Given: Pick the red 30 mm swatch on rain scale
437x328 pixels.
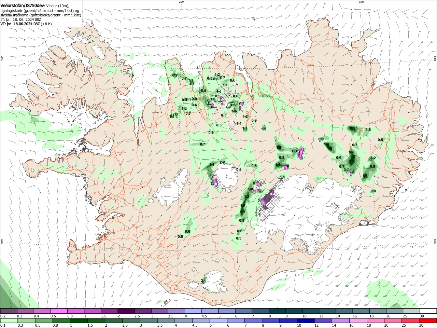Looking at the screenshot, I should tap(428, 320).
